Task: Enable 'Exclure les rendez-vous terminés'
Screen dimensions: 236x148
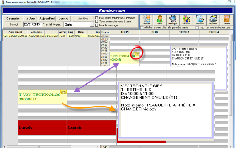Action: click(x=97, y=18)
